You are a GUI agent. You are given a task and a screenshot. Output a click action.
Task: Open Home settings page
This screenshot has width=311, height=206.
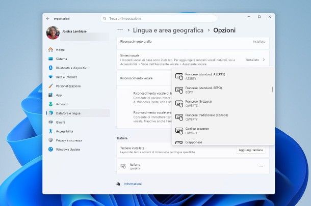78,50
